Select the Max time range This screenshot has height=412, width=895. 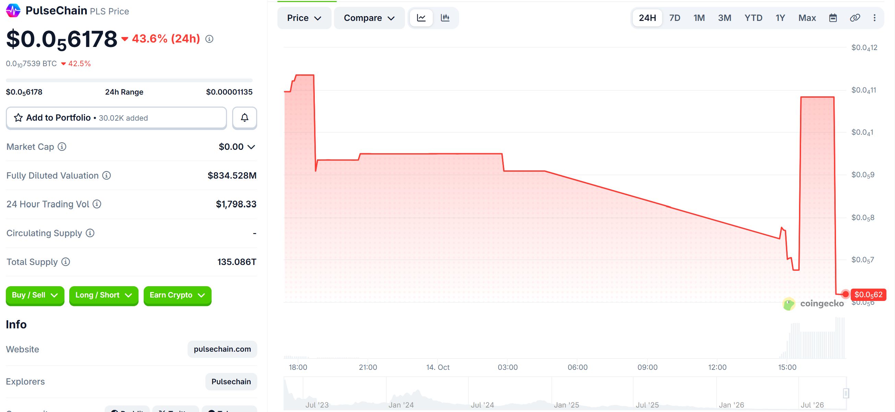807,18
